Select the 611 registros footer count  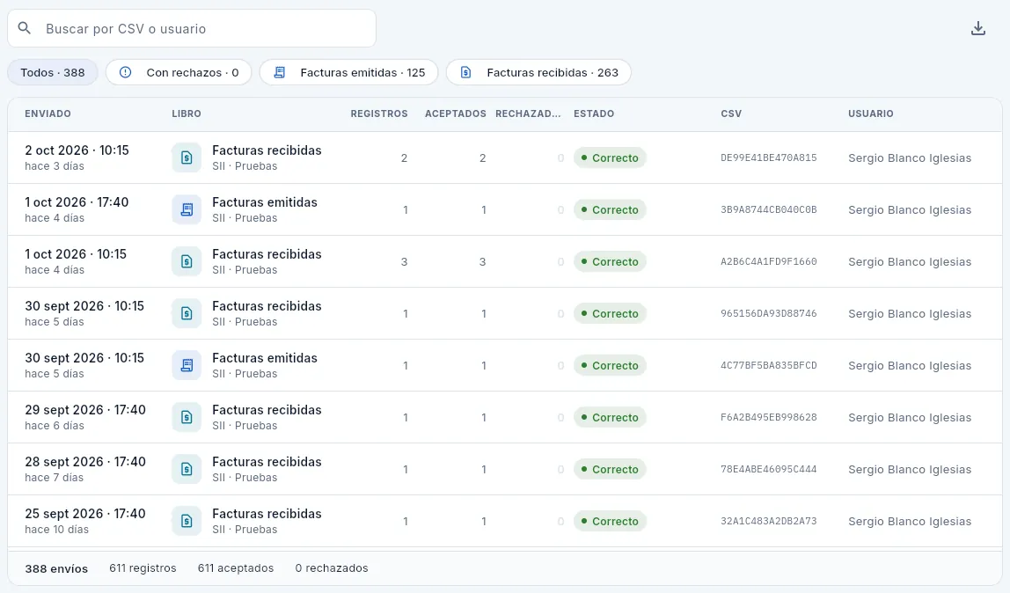point(143,567)
